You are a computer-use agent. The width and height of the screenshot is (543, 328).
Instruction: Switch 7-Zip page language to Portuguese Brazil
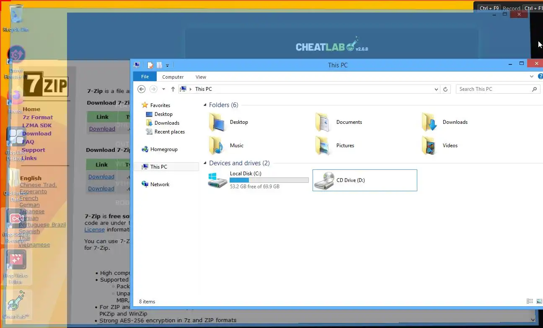pyautogui.click(x=42, y=225)
